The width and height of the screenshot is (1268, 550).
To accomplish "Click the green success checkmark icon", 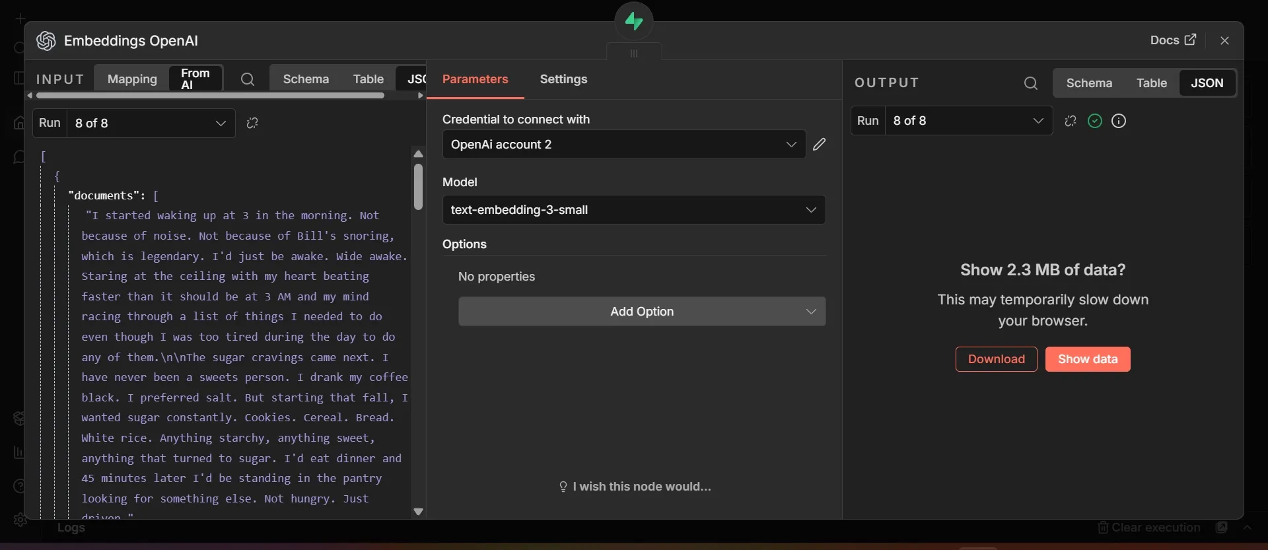I will click(x=1095, y=121).
